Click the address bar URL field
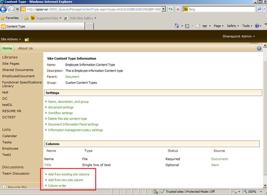Screen dimensions: 267x195 94,9
